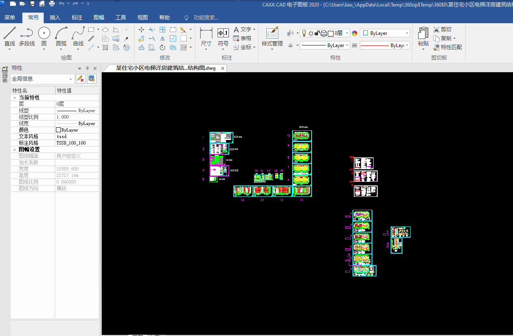Create new file from quick access toolbar

click(x=13, y=4)
